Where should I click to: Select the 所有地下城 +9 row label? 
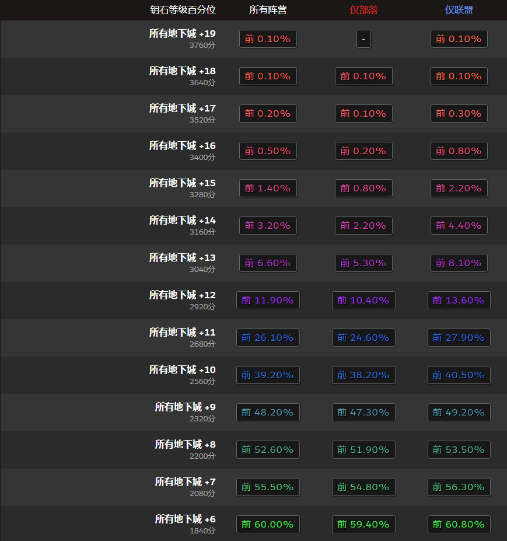(x=185, y=407)
